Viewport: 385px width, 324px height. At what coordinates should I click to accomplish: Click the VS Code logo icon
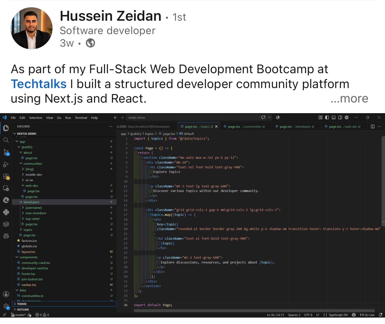4,118
